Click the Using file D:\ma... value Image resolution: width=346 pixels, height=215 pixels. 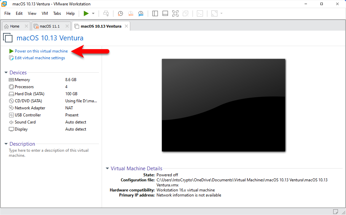81,101
